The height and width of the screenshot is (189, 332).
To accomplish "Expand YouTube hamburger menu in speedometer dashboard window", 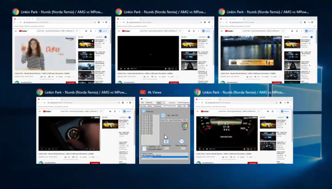I will click(x=198, y=111).
